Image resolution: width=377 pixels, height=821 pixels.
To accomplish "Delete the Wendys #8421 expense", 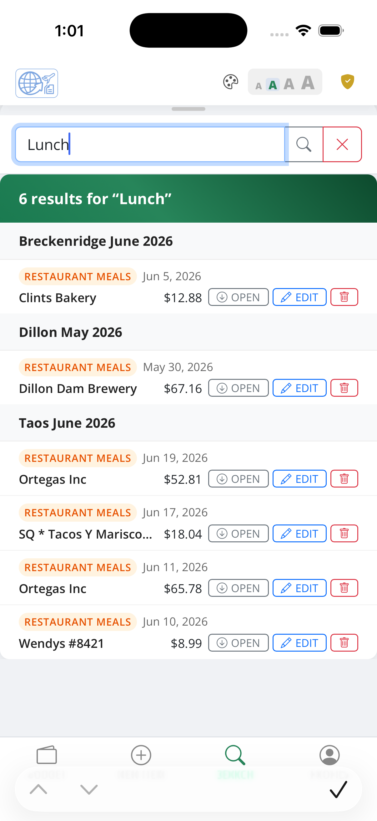I will tap(344, 643).
